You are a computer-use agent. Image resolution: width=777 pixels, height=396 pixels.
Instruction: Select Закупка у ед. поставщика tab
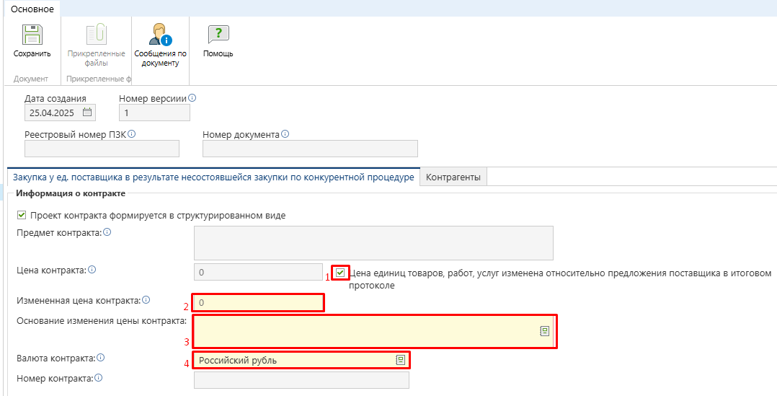tap(213, 177)
